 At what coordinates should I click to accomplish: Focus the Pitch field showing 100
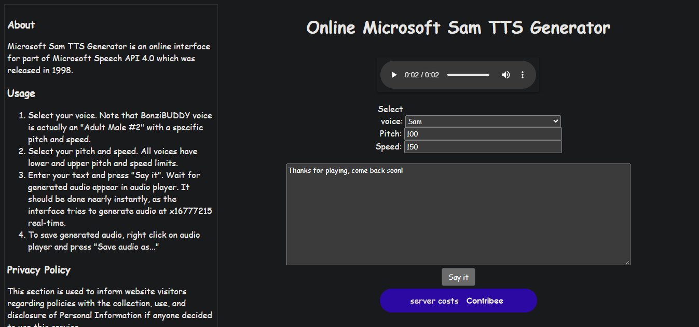coord(483,133)
